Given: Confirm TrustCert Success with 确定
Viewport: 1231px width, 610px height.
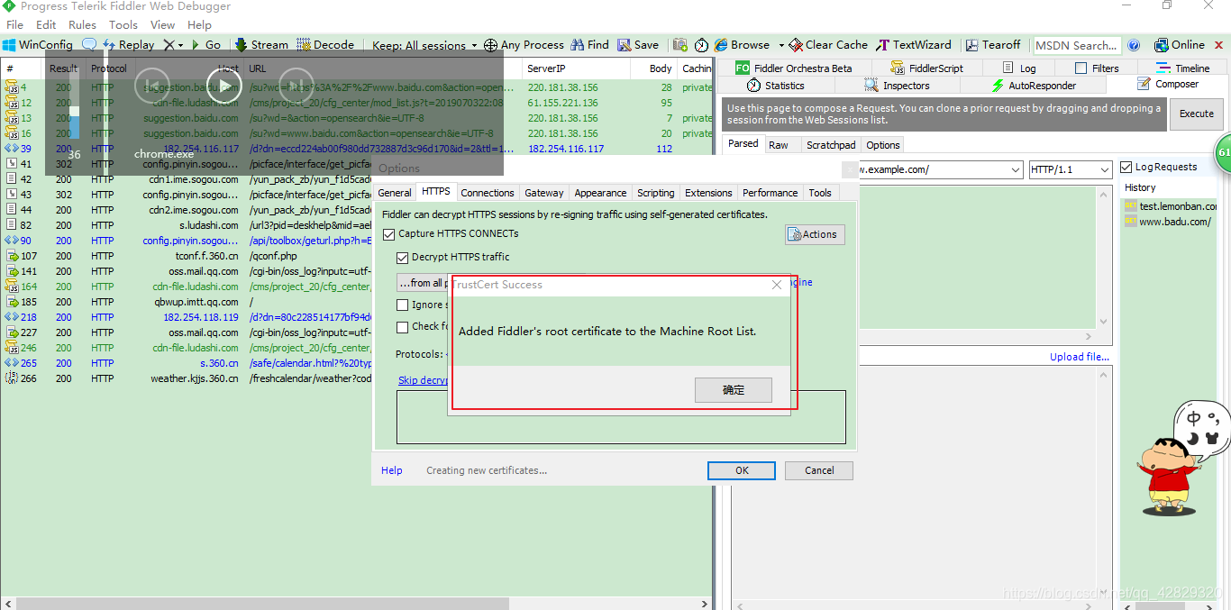Looking at the screenshot, I should click(x=734, y=390).
